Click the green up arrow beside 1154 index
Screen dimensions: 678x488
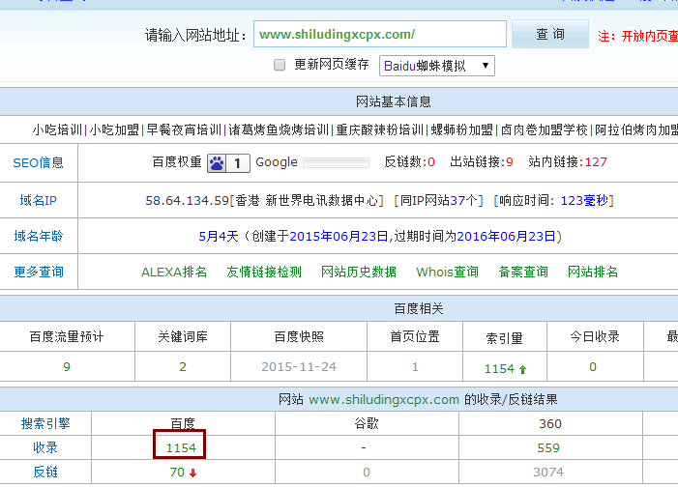[523, 368]
